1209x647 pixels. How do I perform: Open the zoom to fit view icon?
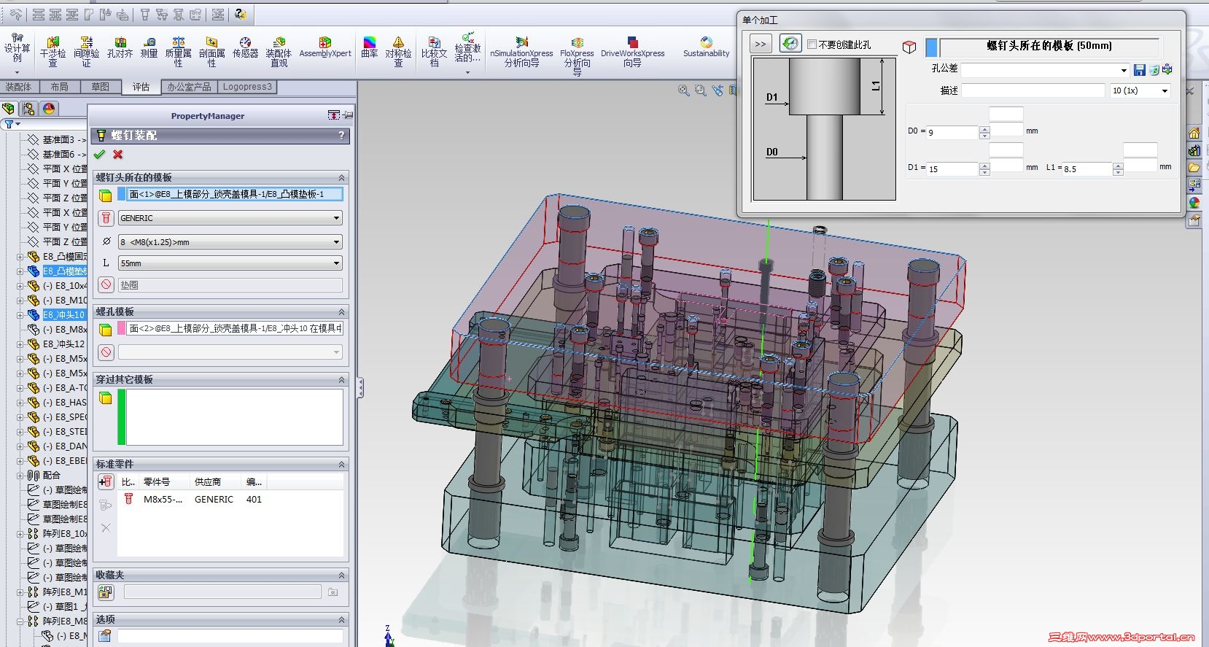coord(683,90)
